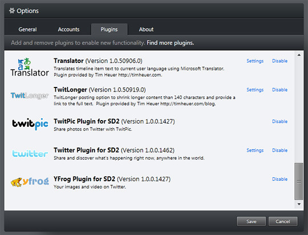The image size is (308, 235).
Task: Click the plugin list scrollbar thumb
Action: pos(299,181)
